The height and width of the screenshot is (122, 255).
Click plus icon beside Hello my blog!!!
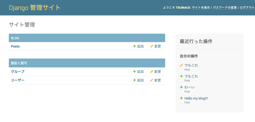click(181, 98)
